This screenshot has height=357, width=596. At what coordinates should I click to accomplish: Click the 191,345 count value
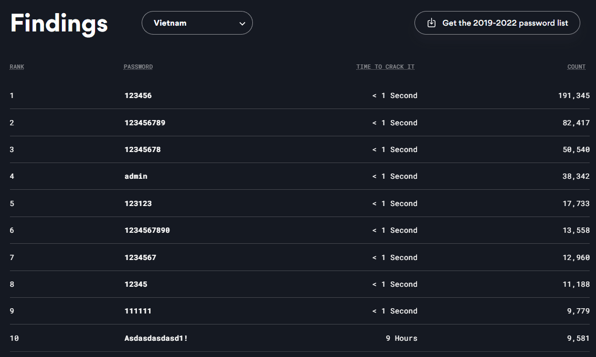coord(573,95)
